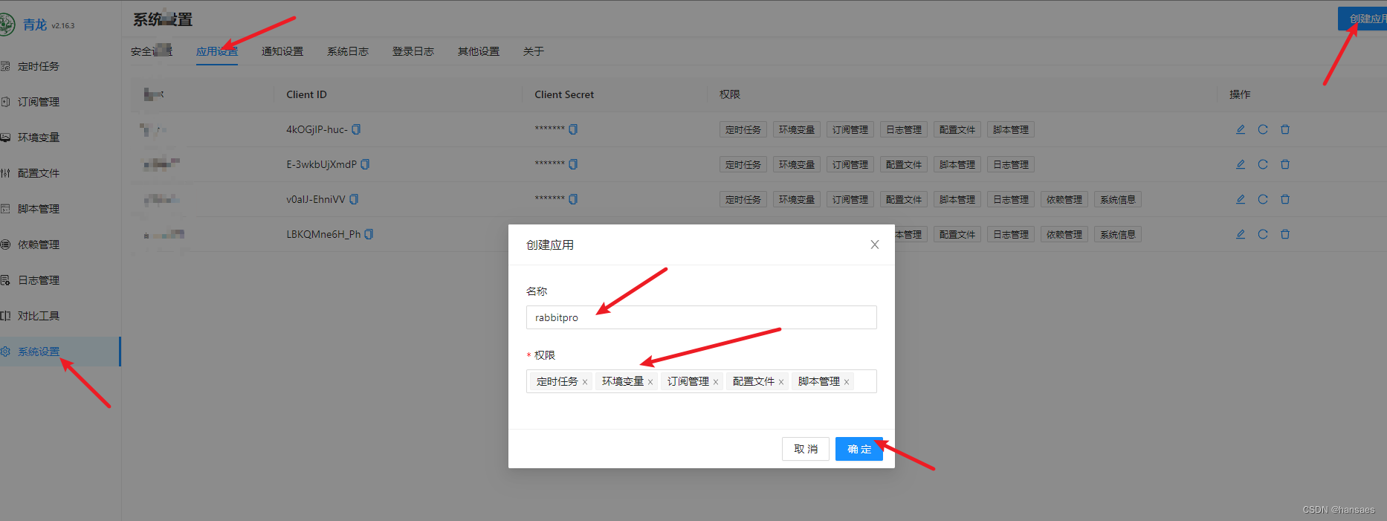Remove 配置文件 tag from permissions
The height and width of the screenshot is (521, 1387).
[x=781, y=382]
